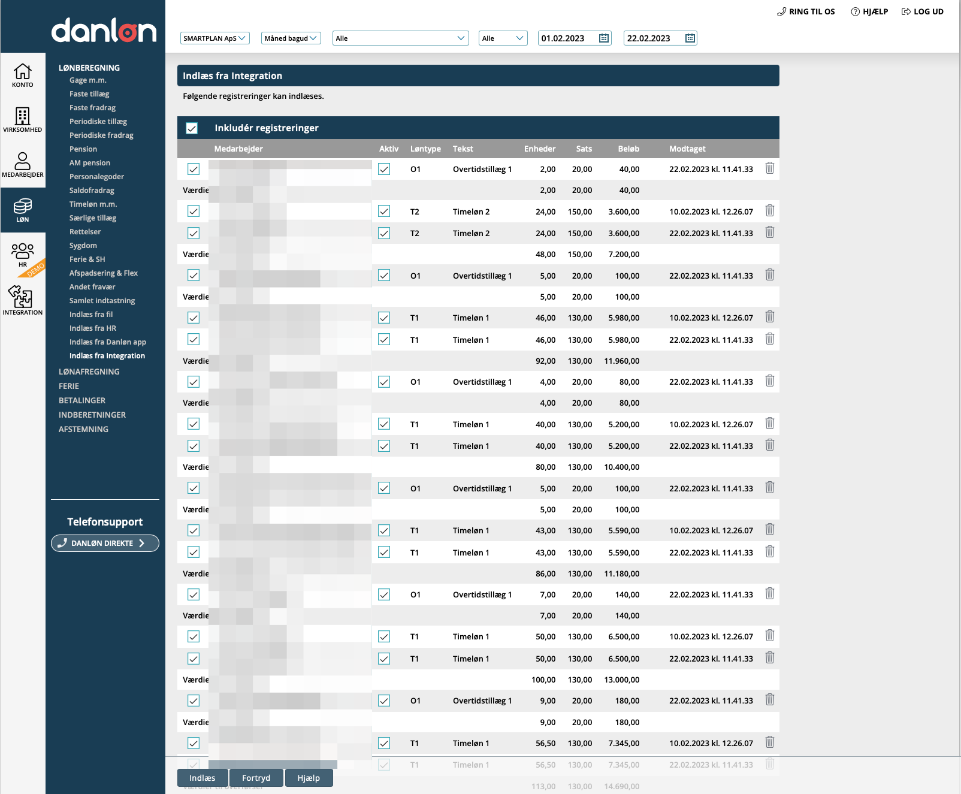Screen dimensions: 961x794
Task: Open the calendar picker for 22.02.2023
Action: tap(690, 38)
